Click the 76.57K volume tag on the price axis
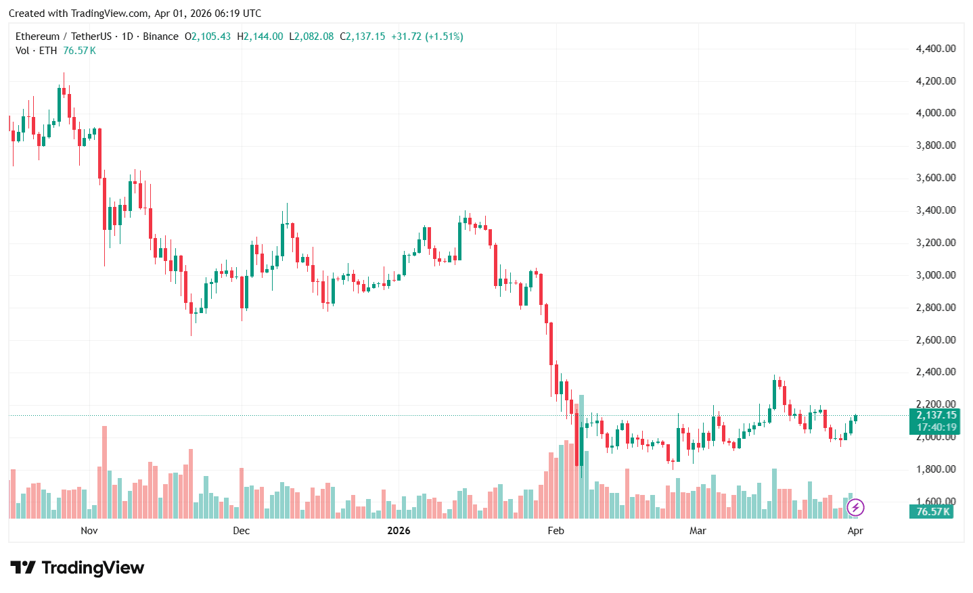The image size is (973, 593). point(932,512)
